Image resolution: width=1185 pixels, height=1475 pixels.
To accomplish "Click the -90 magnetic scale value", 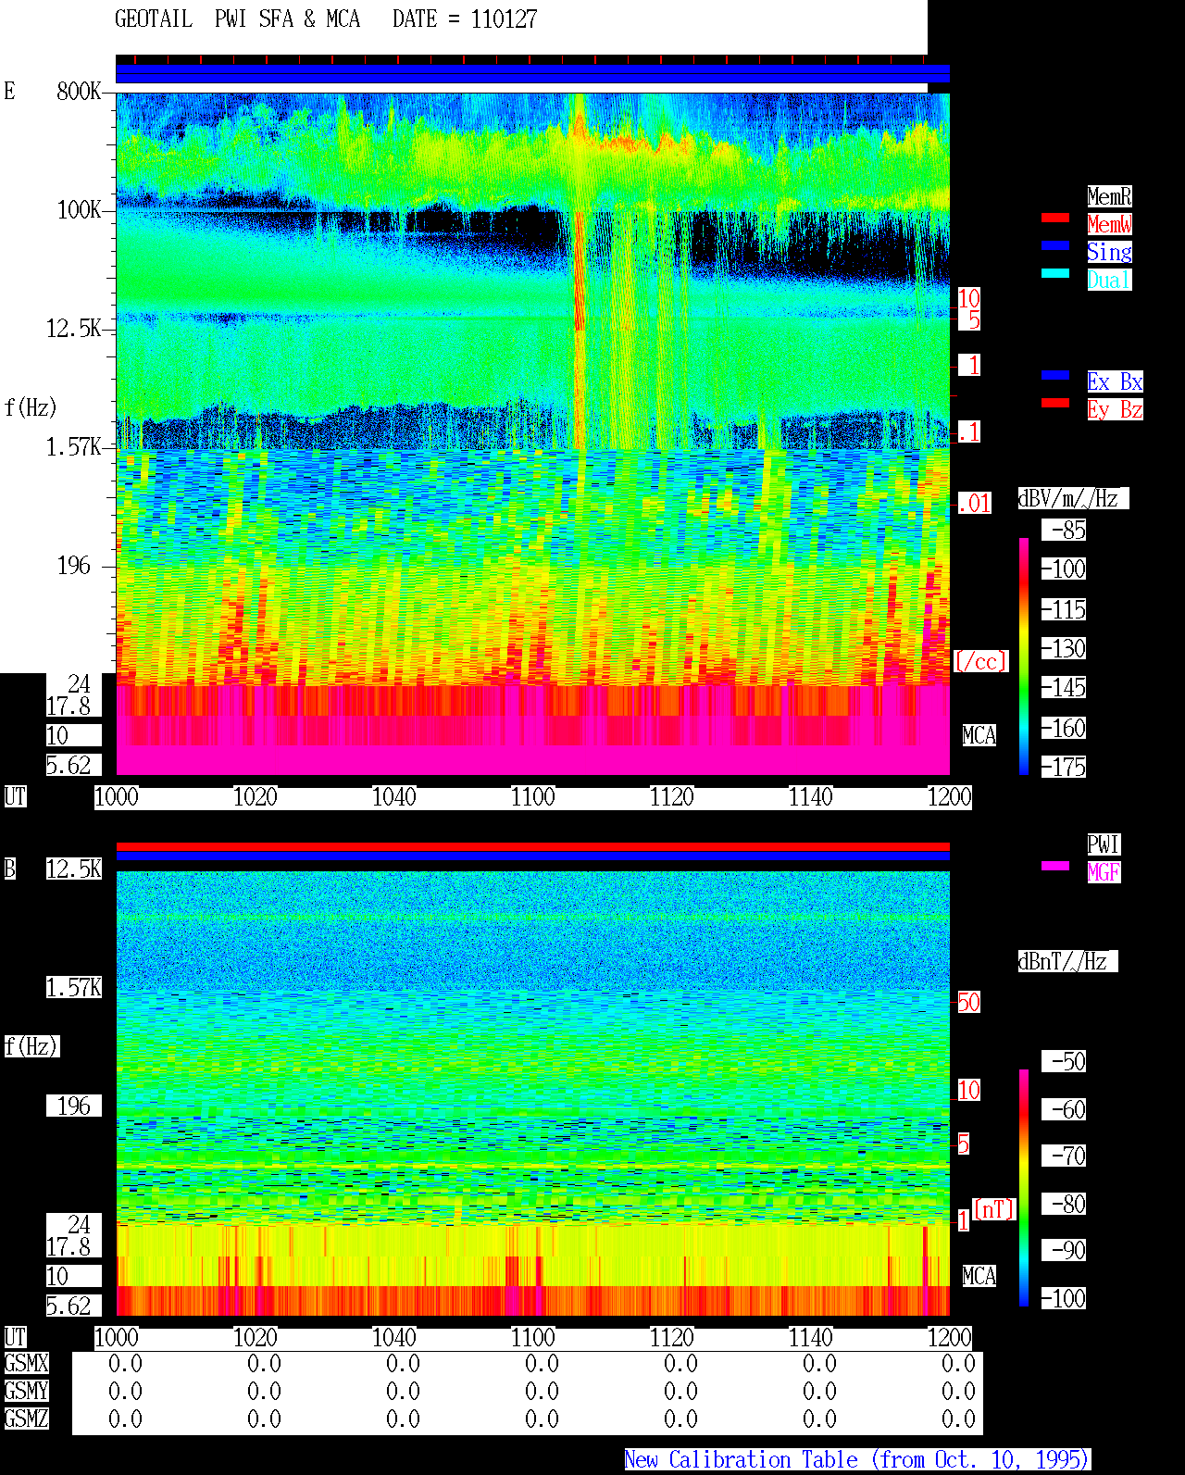I will click(x=1065, y=1250).
